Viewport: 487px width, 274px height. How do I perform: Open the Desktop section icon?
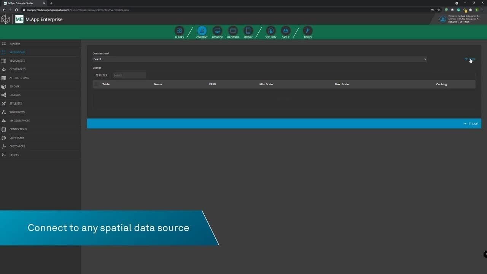tap(217, 31)
